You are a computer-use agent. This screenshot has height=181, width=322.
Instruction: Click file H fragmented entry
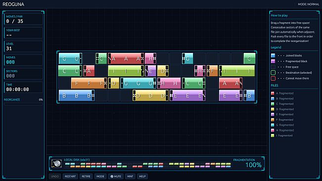pos(282,131)
